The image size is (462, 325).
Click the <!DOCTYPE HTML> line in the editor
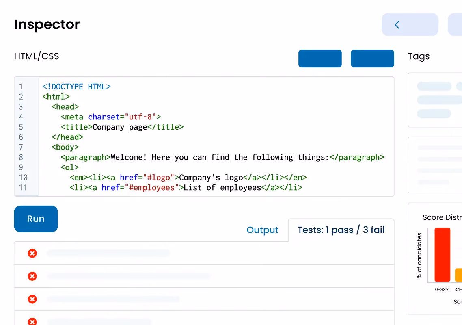click(x=77, y=87)
